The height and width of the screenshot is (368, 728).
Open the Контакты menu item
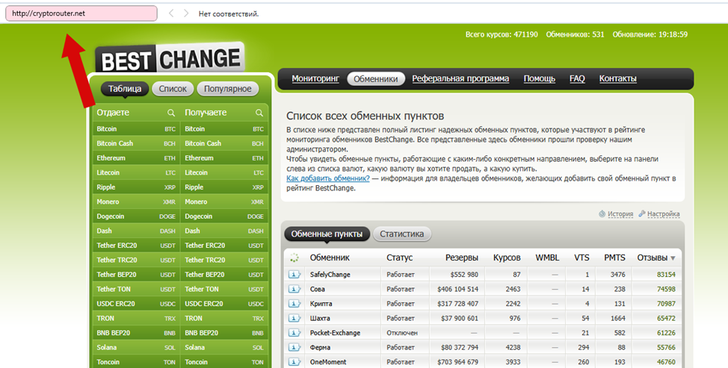click(x=618, y=79)
